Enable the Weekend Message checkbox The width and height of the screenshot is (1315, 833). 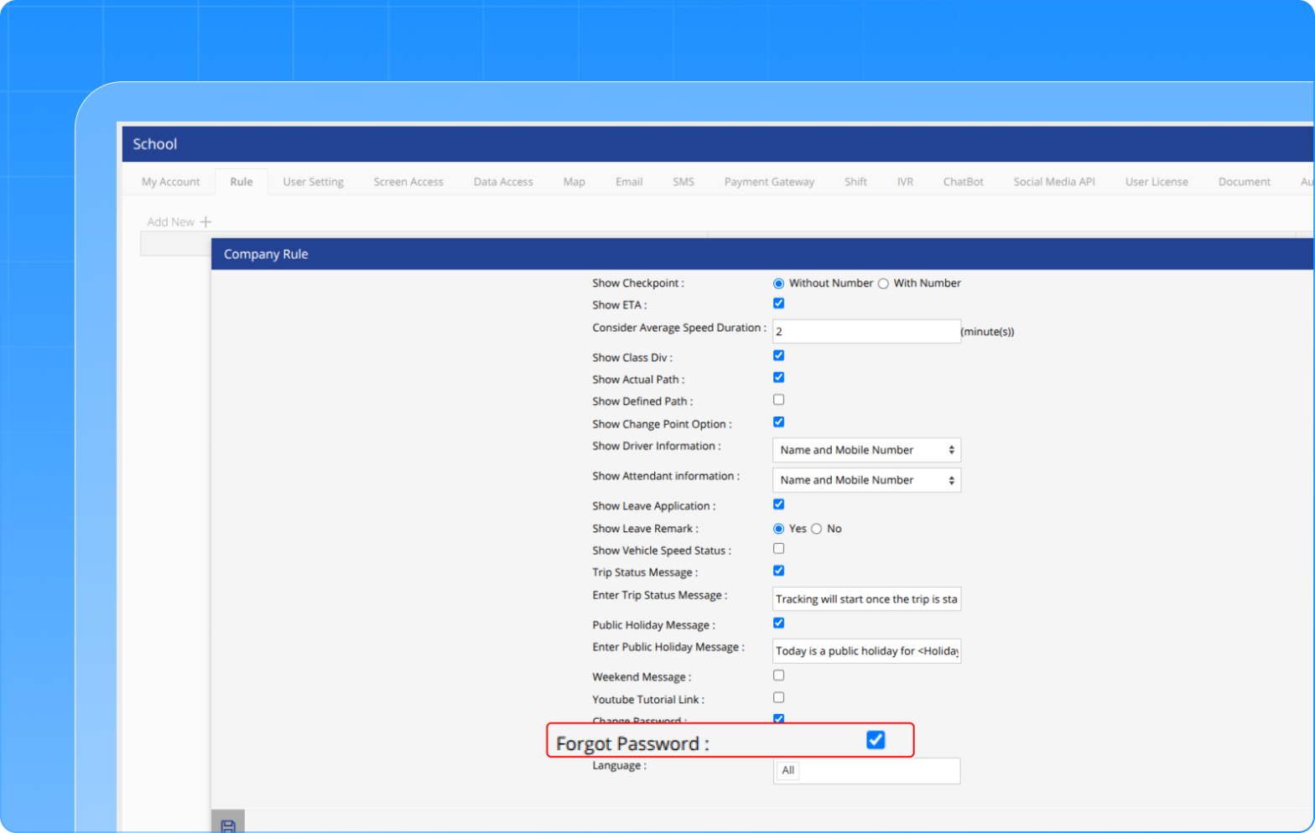pos(778,675)
